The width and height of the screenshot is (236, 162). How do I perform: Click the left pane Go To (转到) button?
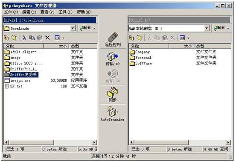[x=85, y=28]
